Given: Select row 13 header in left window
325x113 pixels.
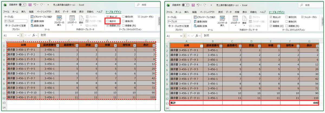Looking at the screenshot, I should tap(4, 103).
